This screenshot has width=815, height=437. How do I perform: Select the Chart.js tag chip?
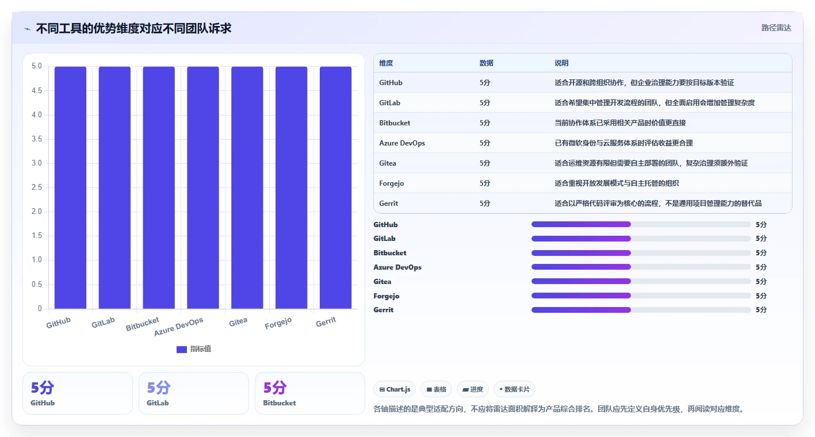pyautogui.click(x=395, y=389)
